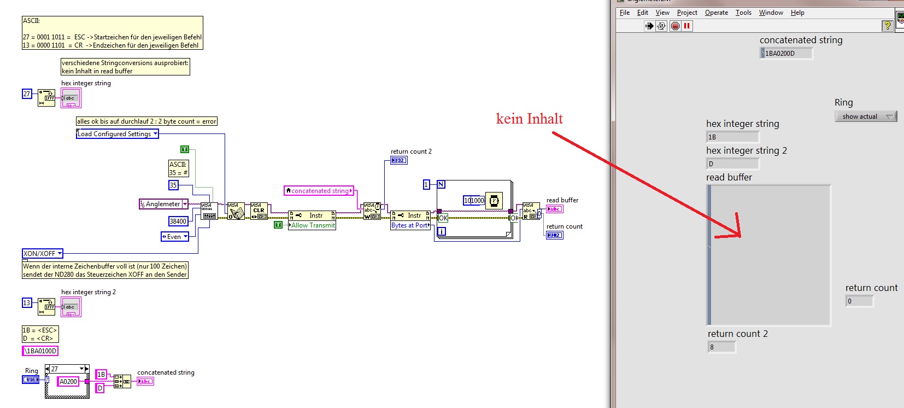The width and height of the screenshot is (904, 408).
Task: Click the return count field showing 0
Action: coord(860,301)
